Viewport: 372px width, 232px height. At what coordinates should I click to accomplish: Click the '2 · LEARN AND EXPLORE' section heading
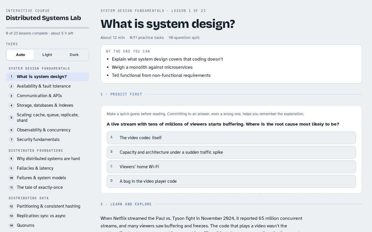tap(126, 204)
